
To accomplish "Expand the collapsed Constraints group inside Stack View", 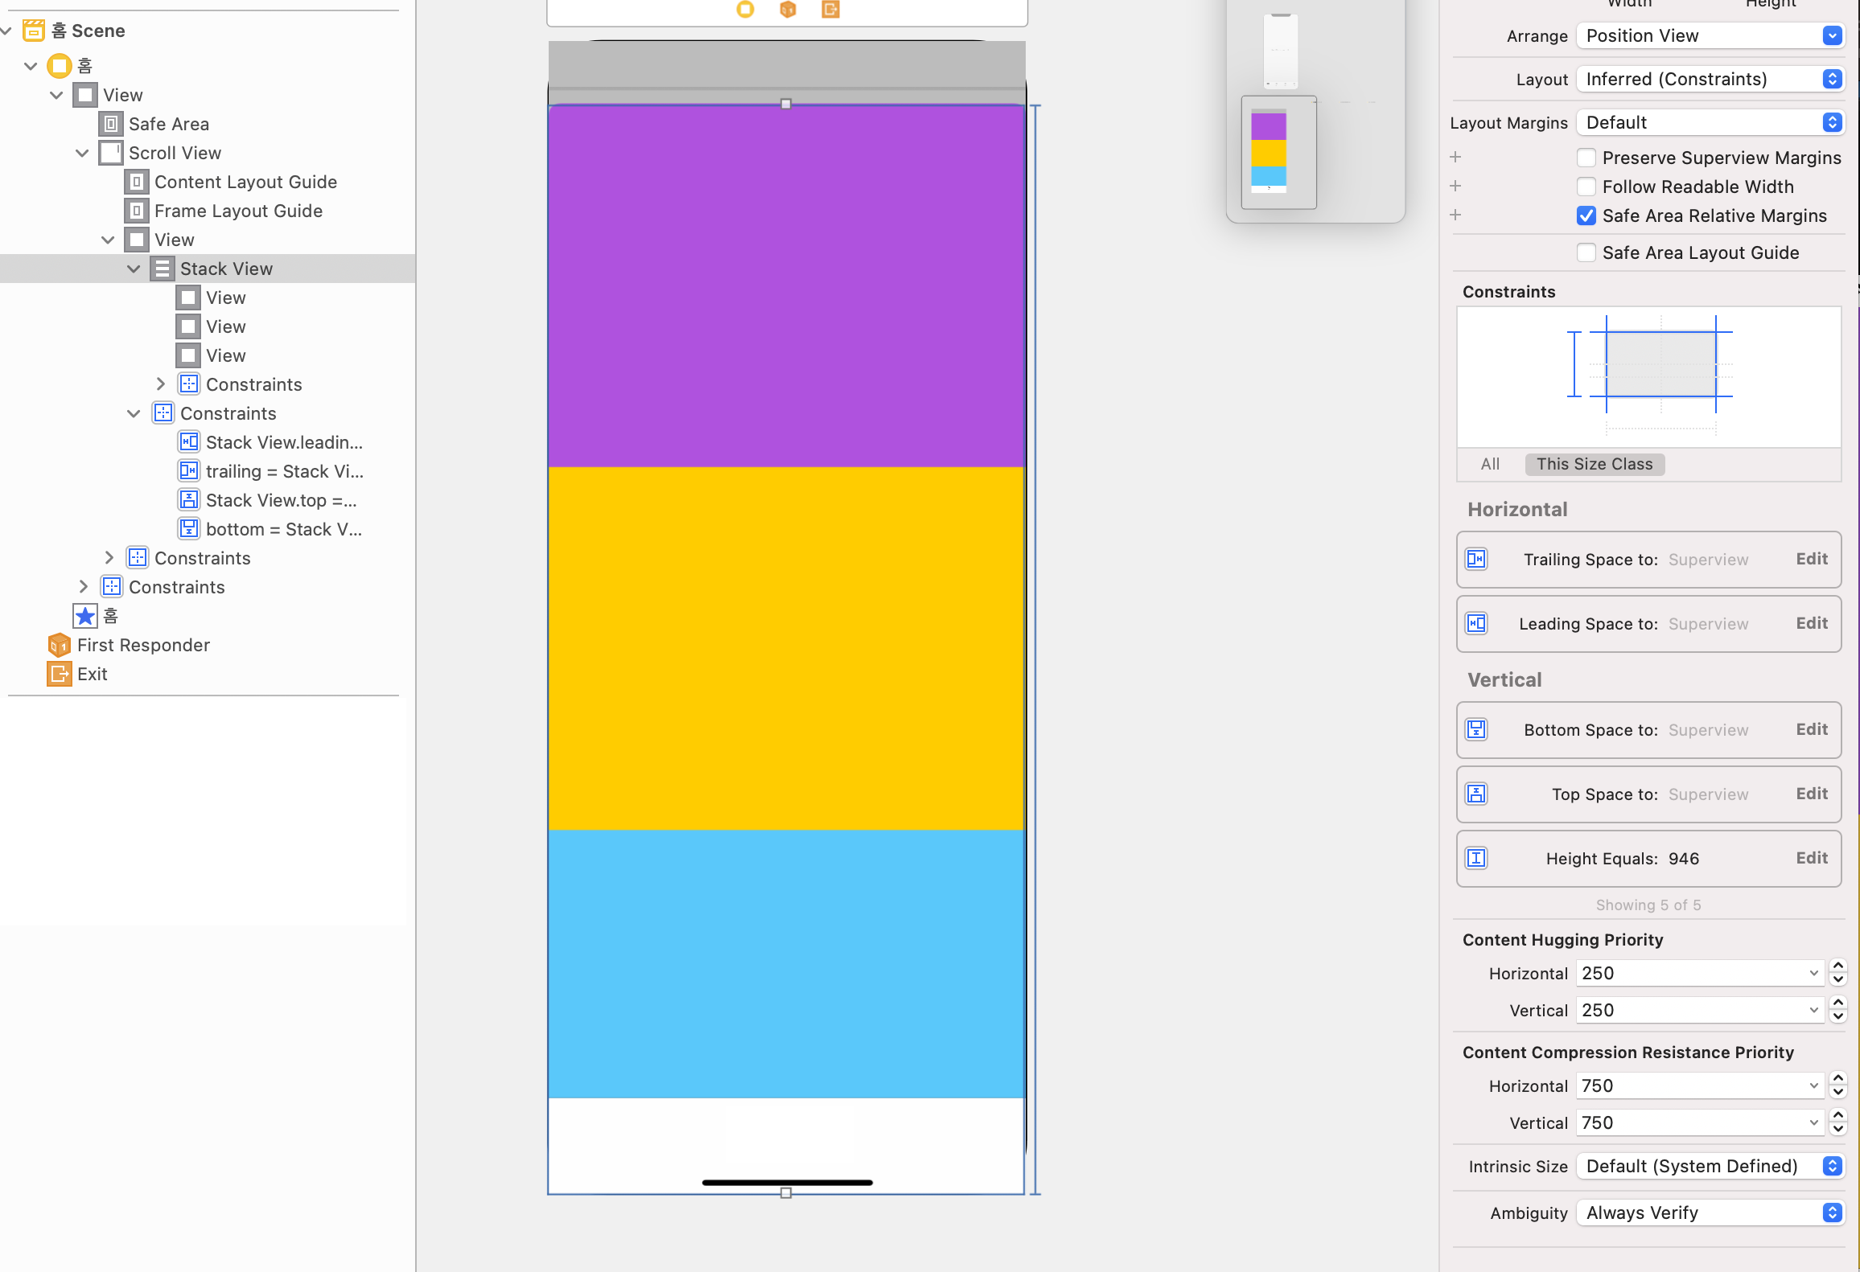I will tap(160, 384).
